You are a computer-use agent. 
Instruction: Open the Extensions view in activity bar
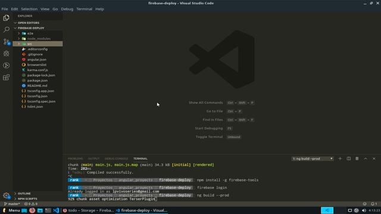tap(7, 77)
